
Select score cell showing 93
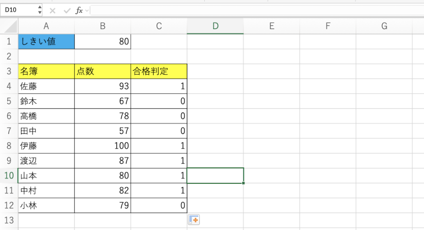(102, 86)
